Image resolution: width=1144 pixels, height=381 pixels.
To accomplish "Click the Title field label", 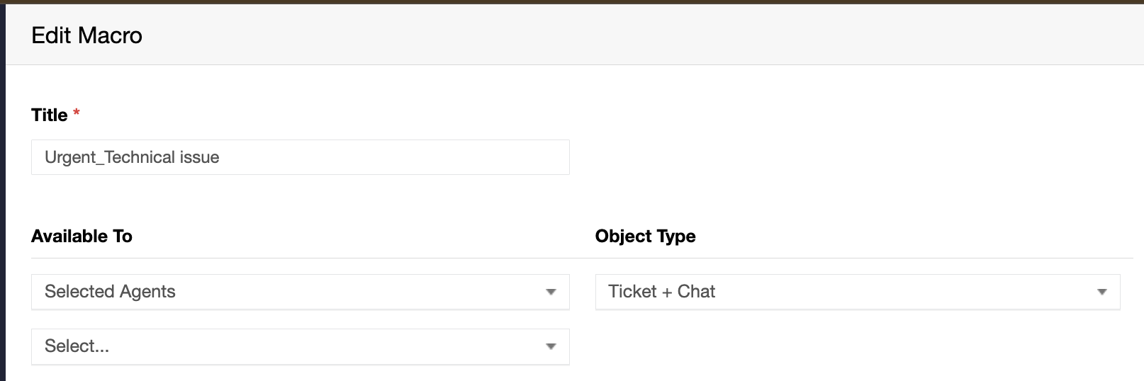I will pos(50,115).
